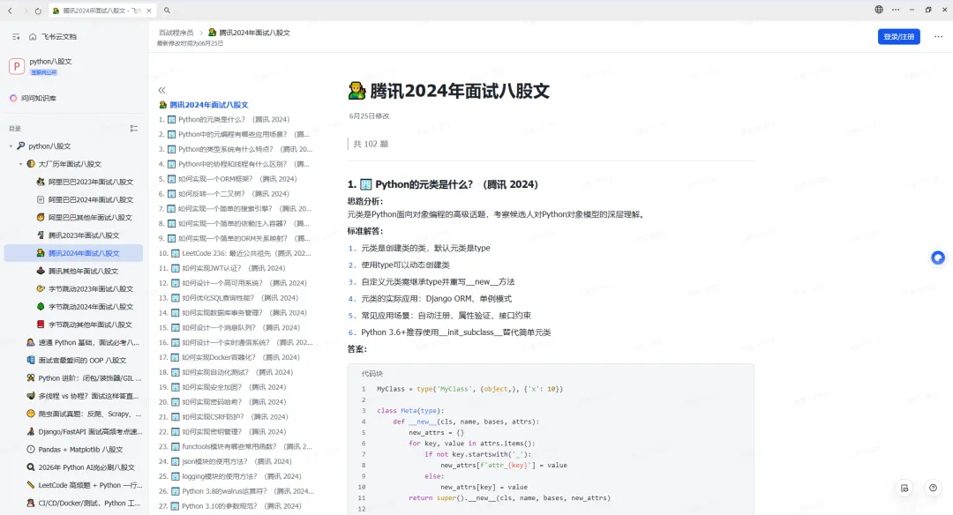Click 互联网公开 tag under python八股文
The width and height of the screenshot is (953, 515).
[44, 72]
